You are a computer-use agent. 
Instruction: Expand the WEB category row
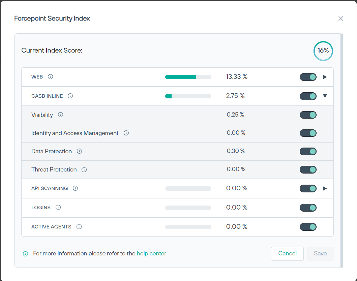325,77
